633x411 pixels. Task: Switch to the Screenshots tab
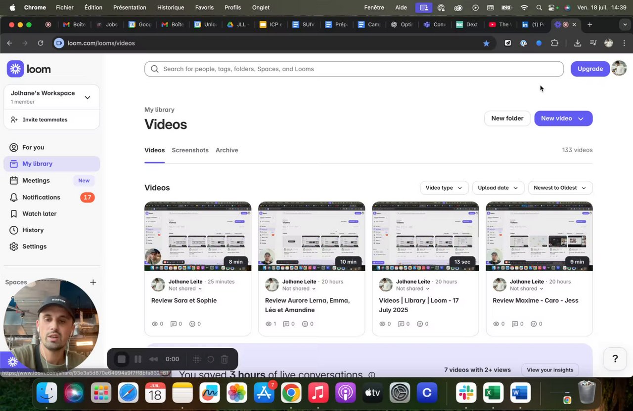point(190,150)
